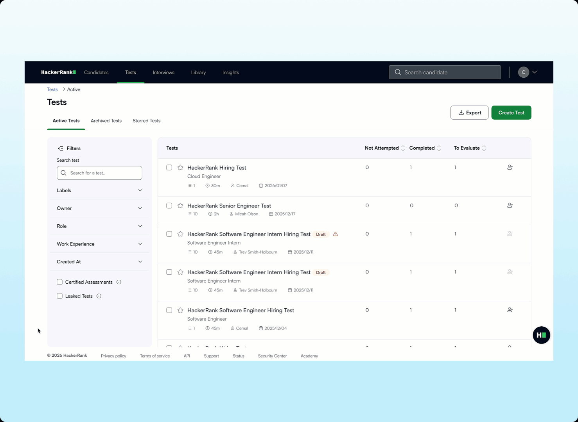Click the Export button
Screen dimensions: 578x422
pyautogui.click(x=469, y=113)
